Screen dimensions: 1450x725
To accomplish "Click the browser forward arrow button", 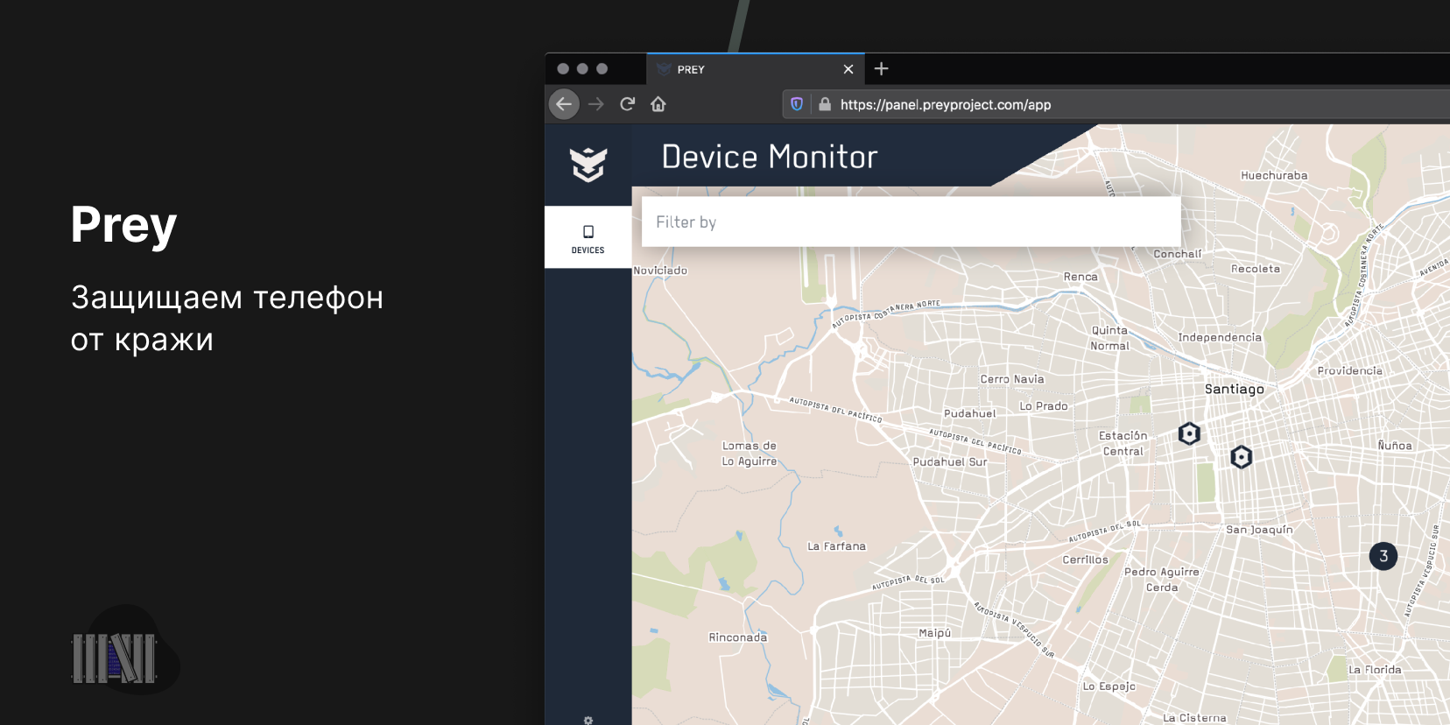I will (596, 104).
